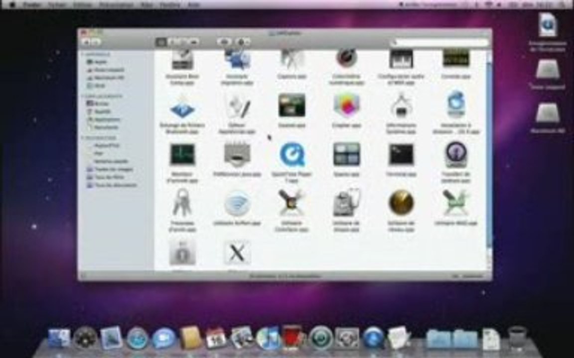The height and width of the screenshot is (358, 574).
Task: Select the Disk Utility icon
Action: (346, 202)
